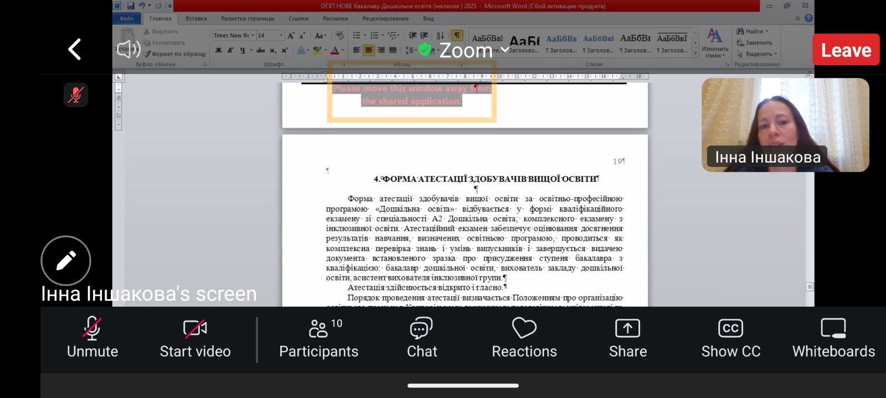Unmute the microphone

[92, 338]
